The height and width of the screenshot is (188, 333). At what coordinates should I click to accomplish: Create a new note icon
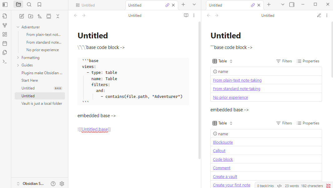(x=22, y=16)
